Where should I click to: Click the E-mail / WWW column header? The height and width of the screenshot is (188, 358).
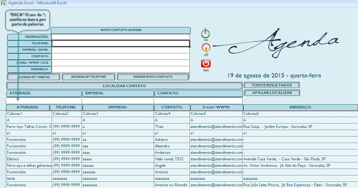[217, 107]
